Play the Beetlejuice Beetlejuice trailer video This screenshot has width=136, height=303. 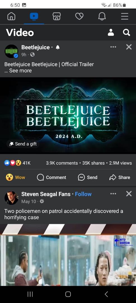tap(68, 115)
